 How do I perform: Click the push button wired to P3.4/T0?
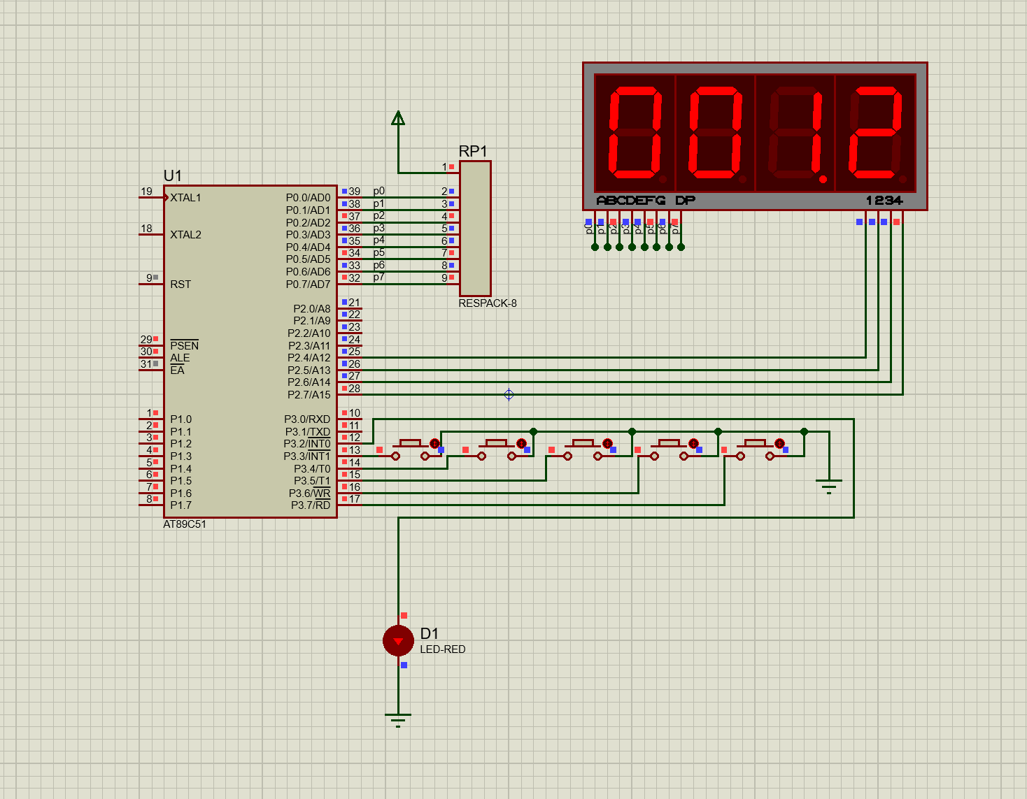tap(497, 449)
